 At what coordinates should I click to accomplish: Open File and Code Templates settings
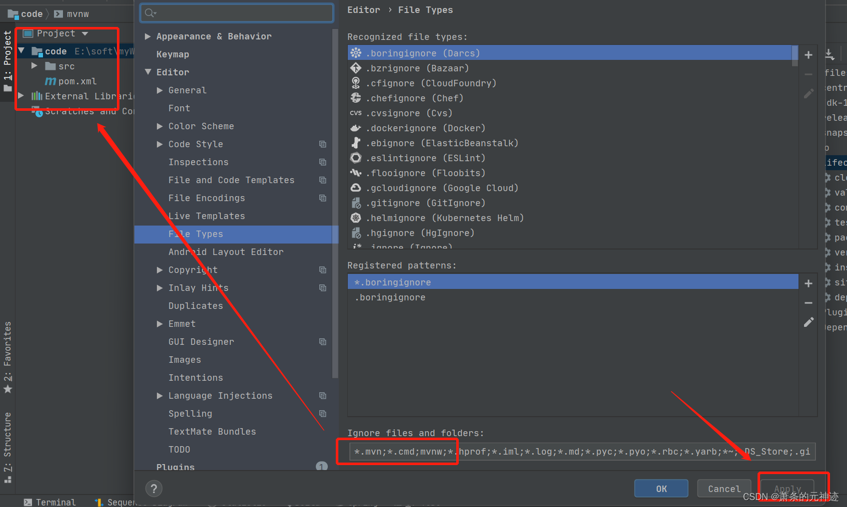tap(231, 180)
